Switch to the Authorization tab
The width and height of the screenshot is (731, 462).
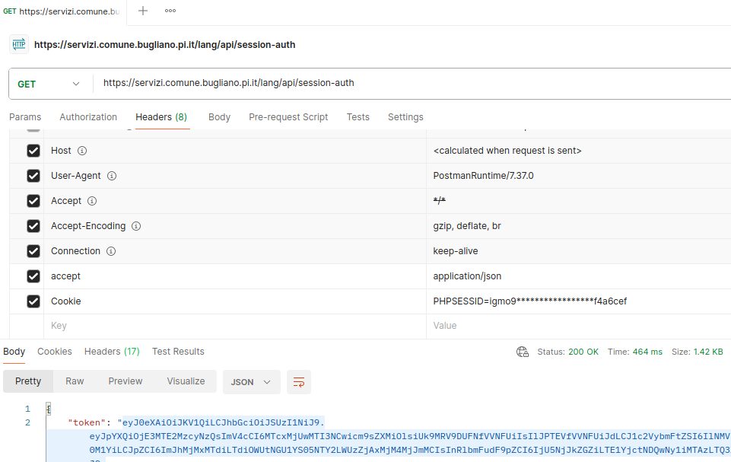[x=88, y=117]
